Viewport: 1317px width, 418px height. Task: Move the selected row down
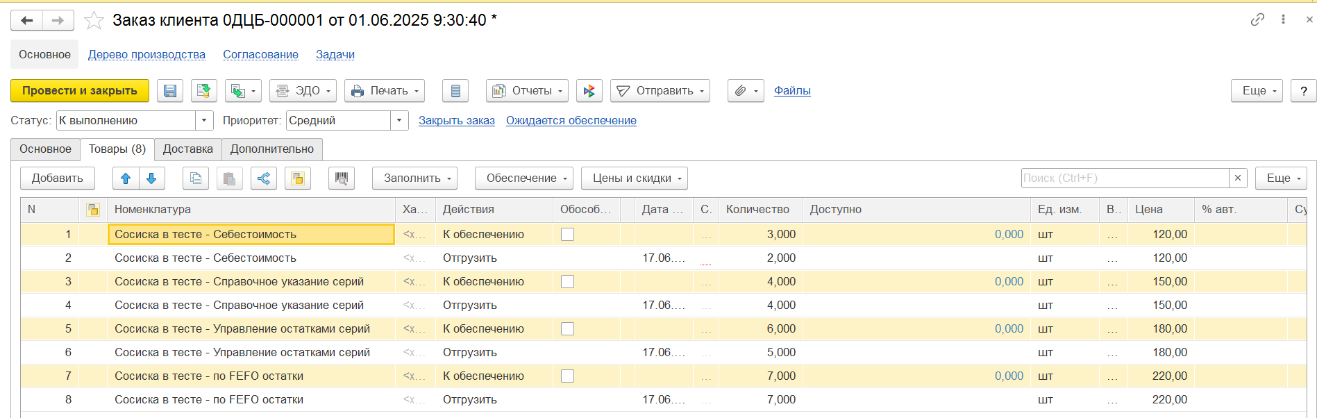pyautogui.click(x=151, y=178)
